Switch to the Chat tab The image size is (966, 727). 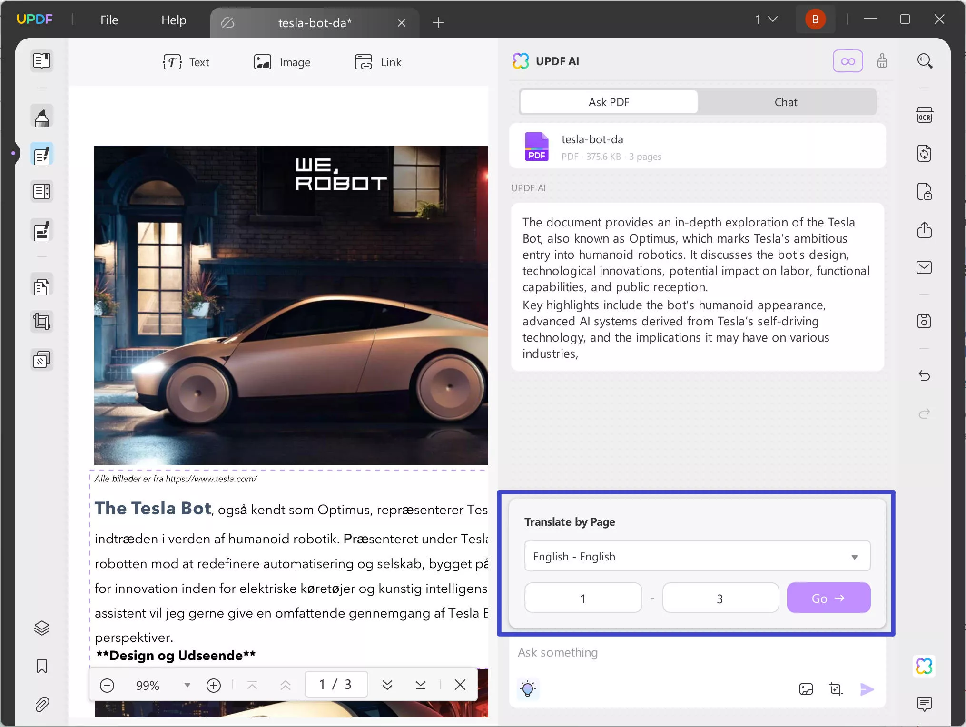coord(786,102)
